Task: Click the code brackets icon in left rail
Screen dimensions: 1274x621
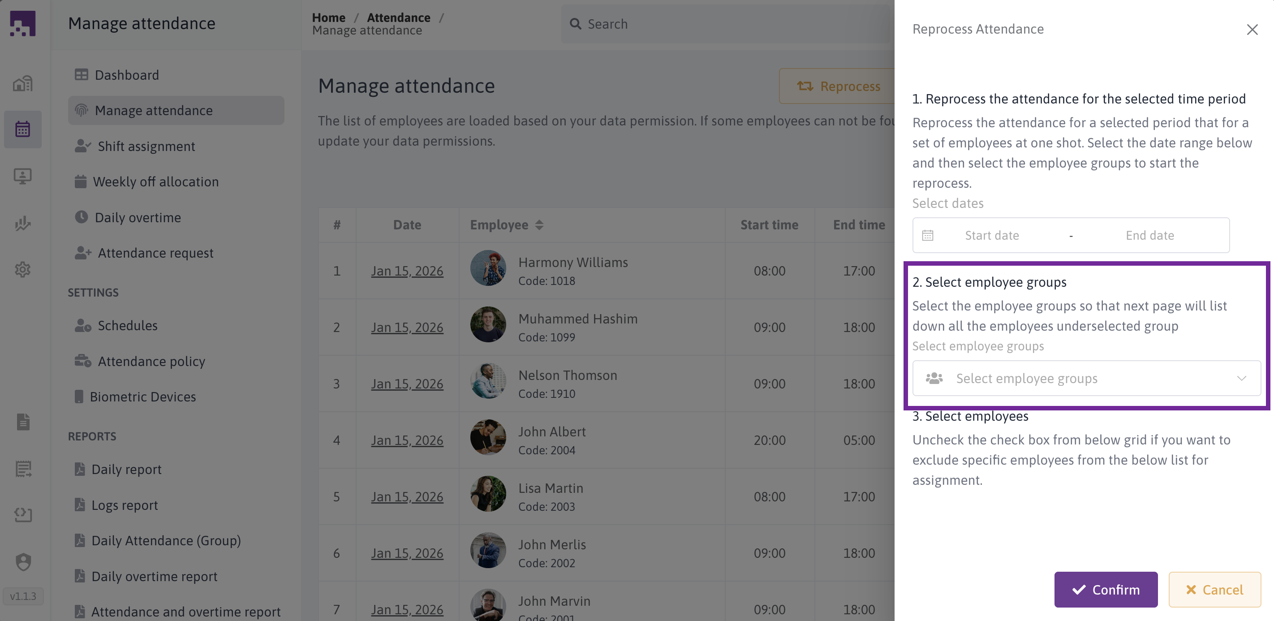Action: [x=23, y=515]
